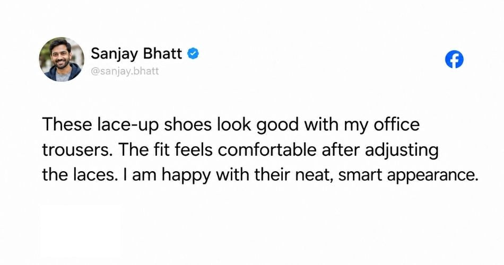
Task: Open Sanjay Bhatt's profile photo
Action: (x=62, y=59)
